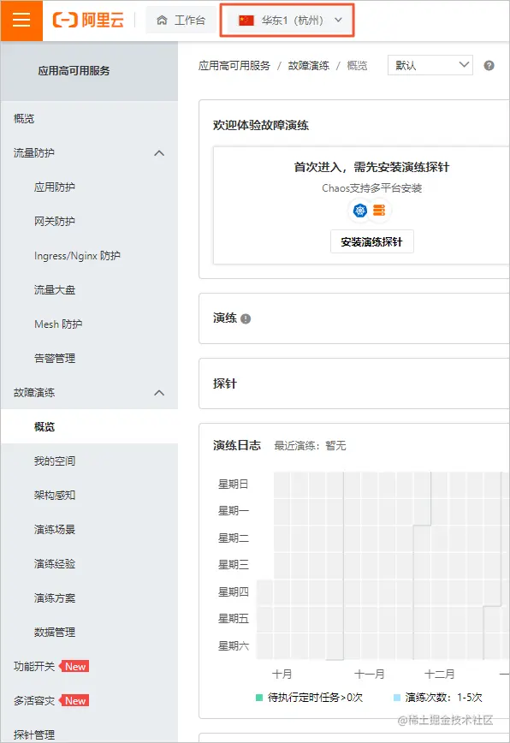The height and width of the screenshot is (743, 510).
Task: Select the Kubernetes platform icon
Action: 360,210
